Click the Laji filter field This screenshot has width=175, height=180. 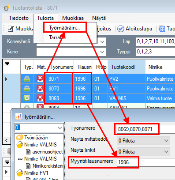(x=156, y=41)
